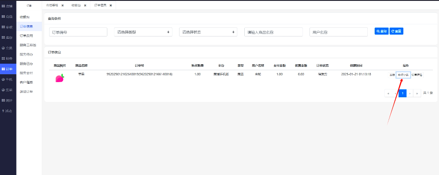The height and width of the screenshot is (175, 439).
Task: Click the 重置 reset button
Action: point(396,31)
